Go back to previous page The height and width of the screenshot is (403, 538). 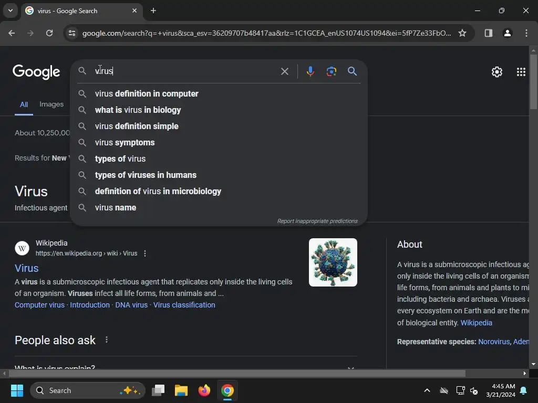click(12, 33)
